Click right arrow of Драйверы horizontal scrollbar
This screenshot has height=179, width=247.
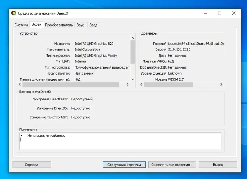tap(221, 84)
